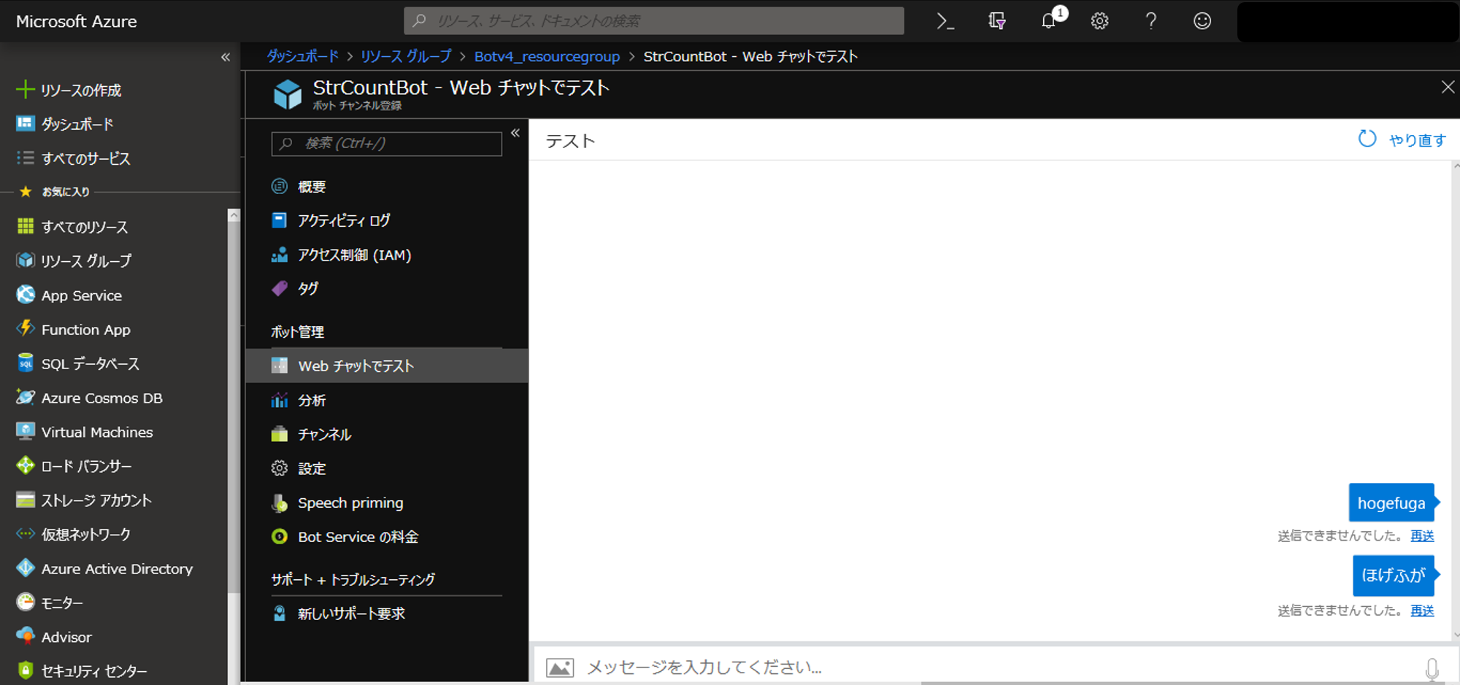Open portal settings via the gear icon

1099,20
